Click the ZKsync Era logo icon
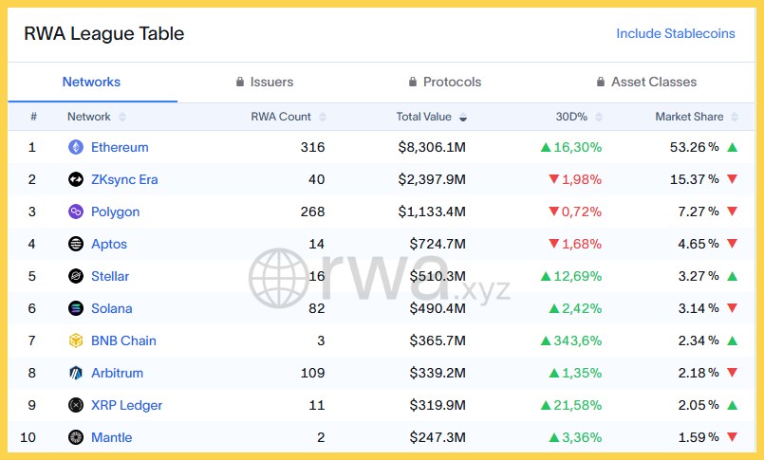Image resolution: width=764 pixels, height=460 pixels. click(x=76, y=179)
